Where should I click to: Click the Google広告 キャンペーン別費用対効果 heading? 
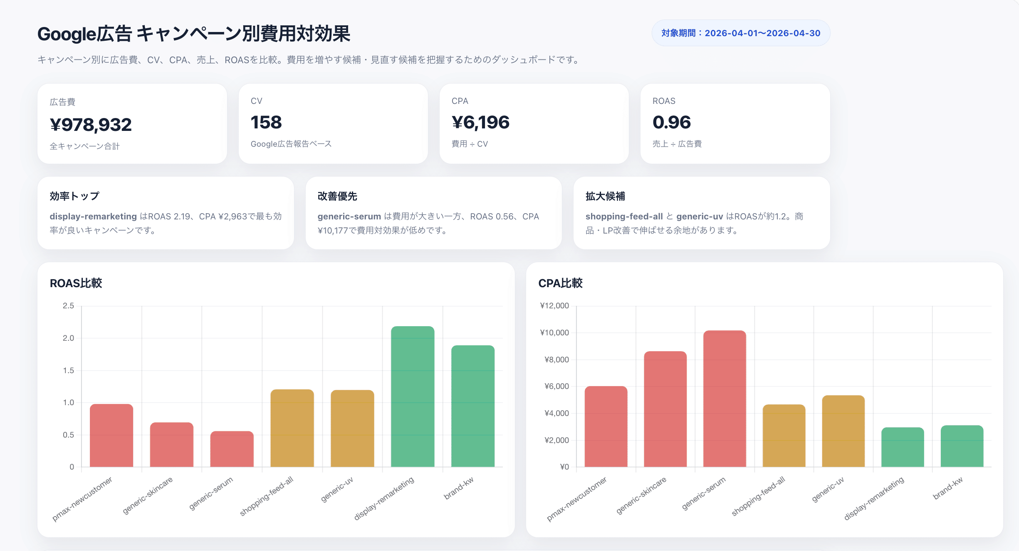[x=194, y=34]
